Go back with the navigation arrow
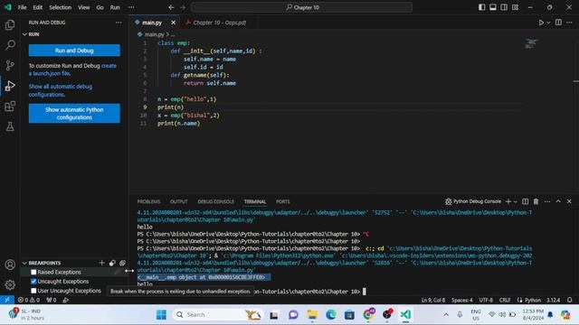579x325 pixels. click(171, 7)
